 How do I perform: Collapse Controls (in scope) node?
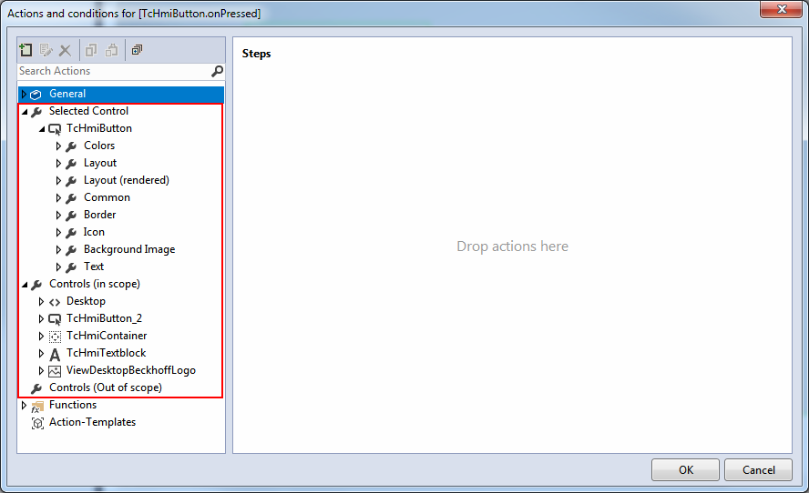tap(25, 285)
